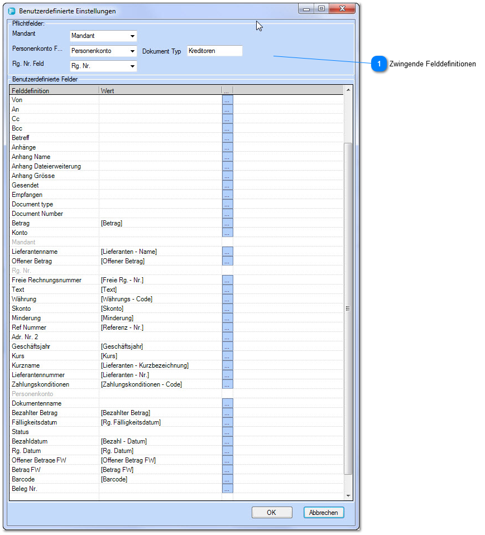Open value picker for the Von field
Screen dimensions: 485x535
pyautogui.click(x=227, y=100)
